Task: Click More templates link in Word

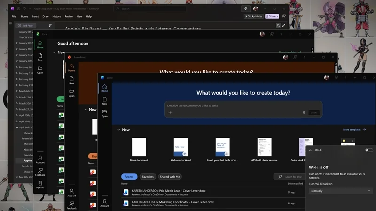Action: coord(354,130)
